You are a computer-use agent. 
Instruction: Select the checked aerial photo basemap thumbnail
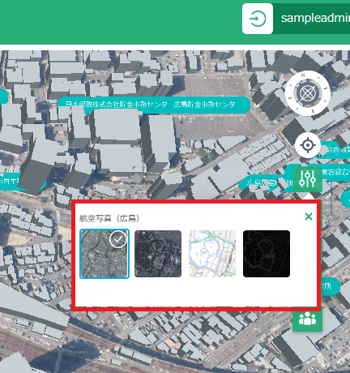105,254
